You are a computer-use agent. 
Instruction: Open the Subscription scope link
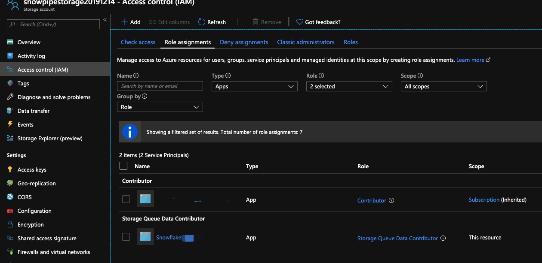coord(484,200)
